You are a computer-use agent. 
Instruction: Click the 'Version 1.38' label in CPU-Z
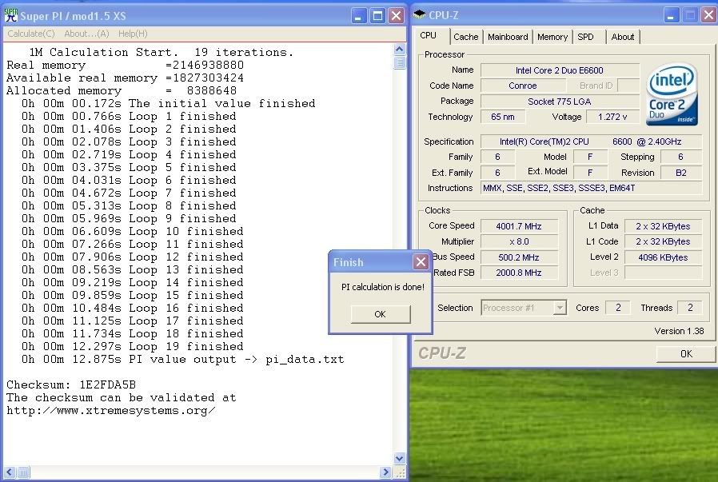679,330
